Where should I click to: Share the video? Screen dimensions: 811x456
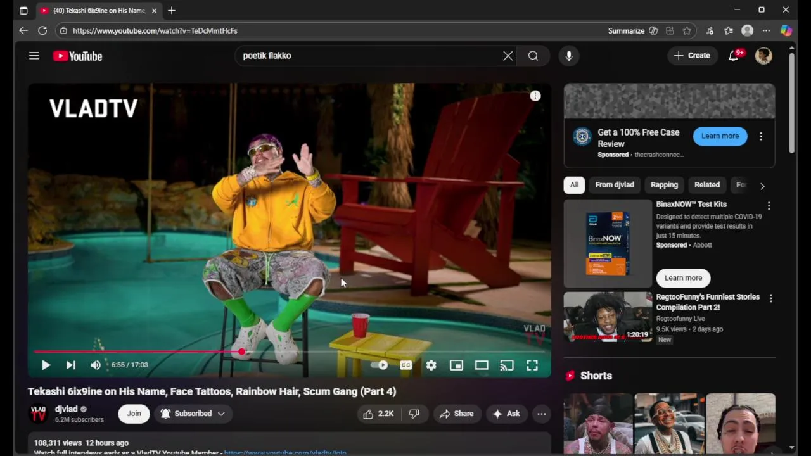(457, 414)
